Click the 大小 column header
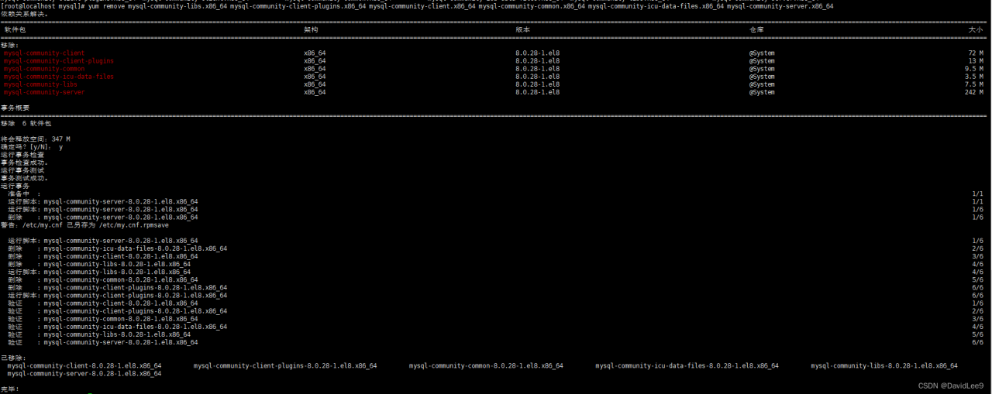This screenshot has width=992, height=394. point(976,29)
